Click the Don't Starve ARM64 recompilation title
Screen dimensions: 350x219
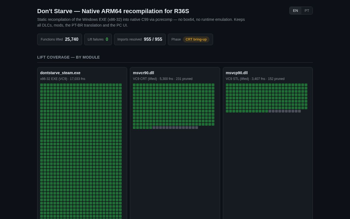click(113, 11)
